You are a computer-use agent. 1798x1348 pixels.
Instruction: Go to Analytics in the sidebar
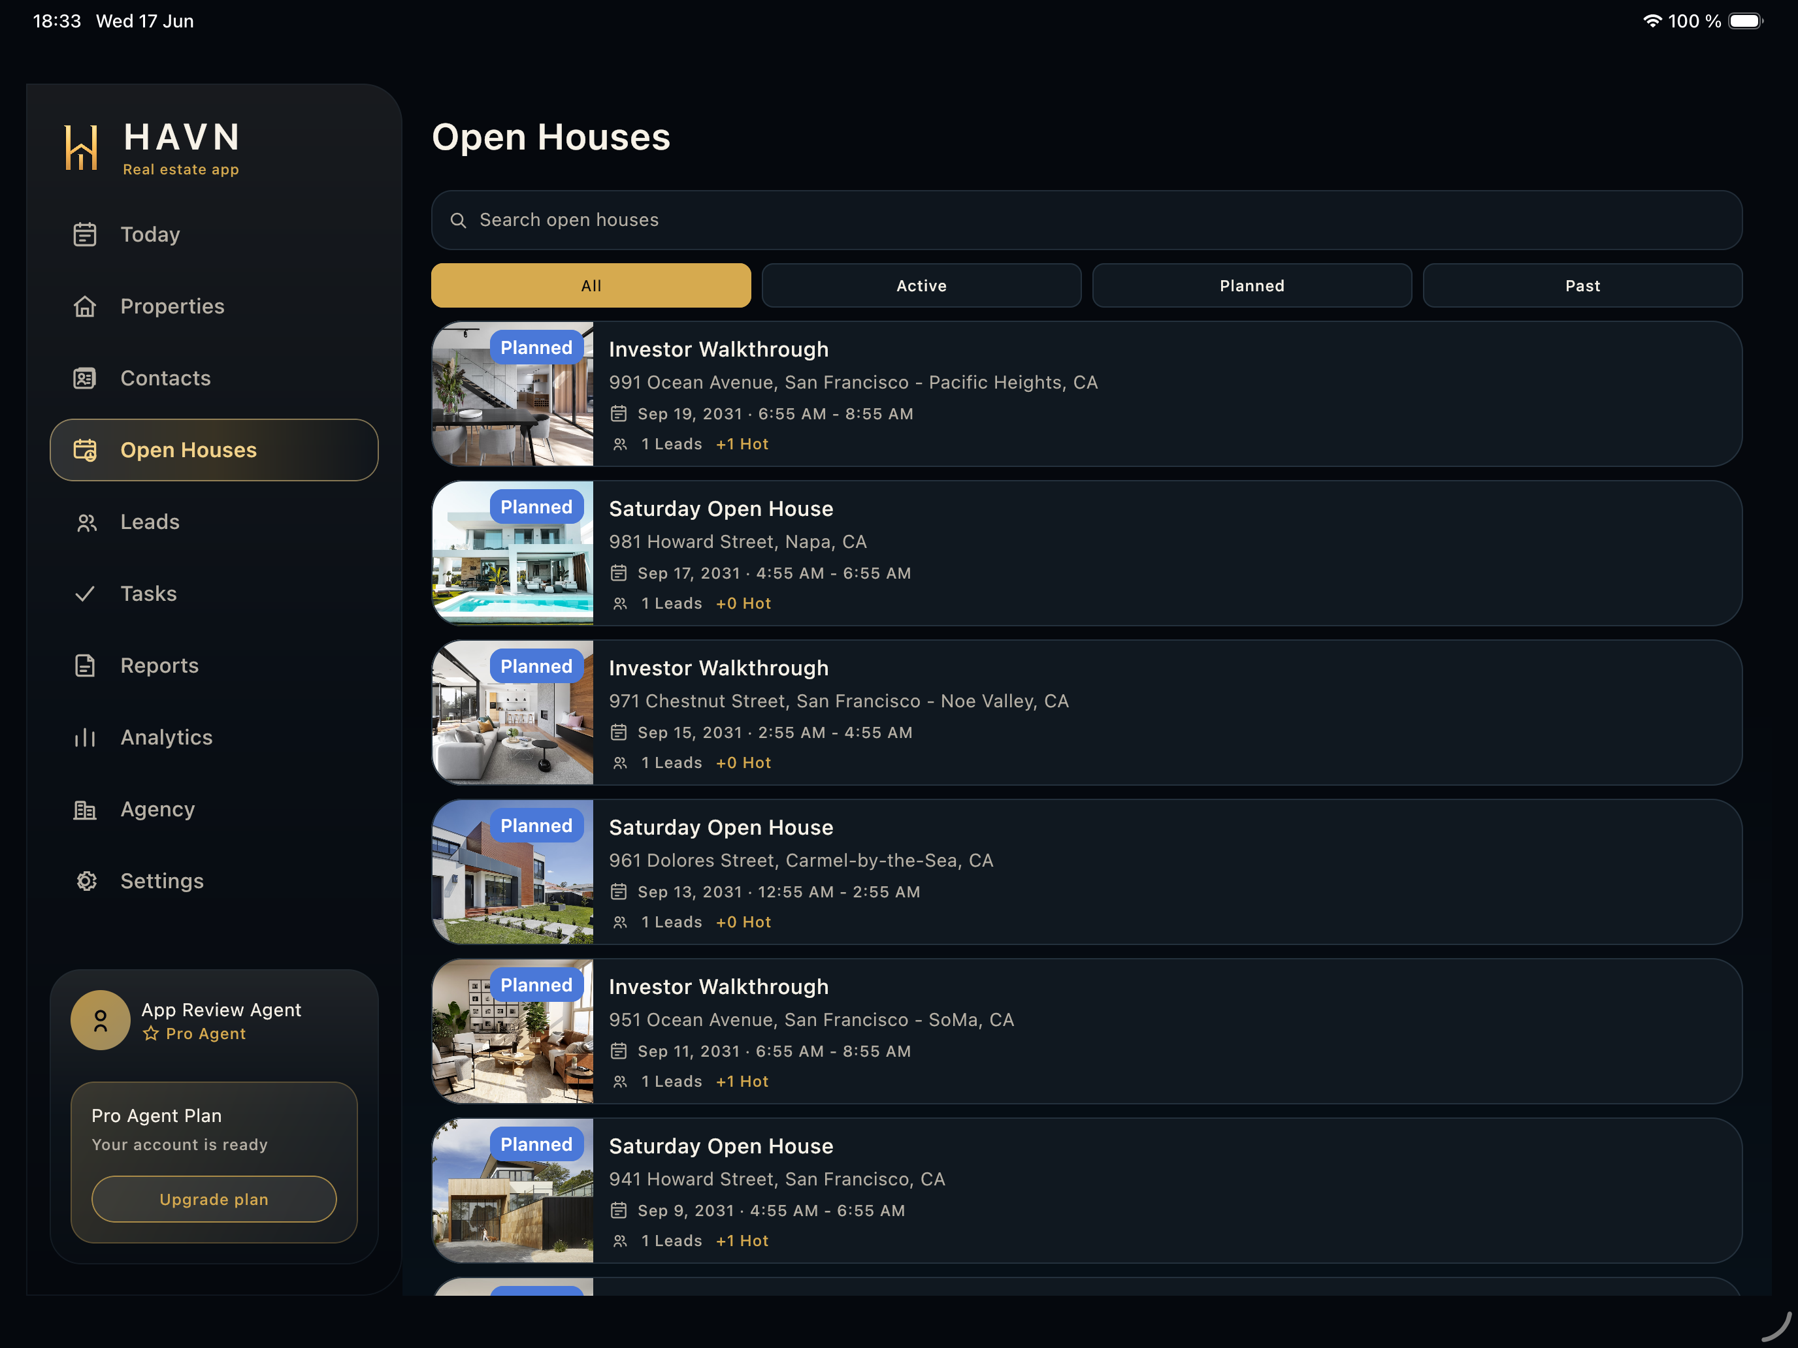[214, 738]
